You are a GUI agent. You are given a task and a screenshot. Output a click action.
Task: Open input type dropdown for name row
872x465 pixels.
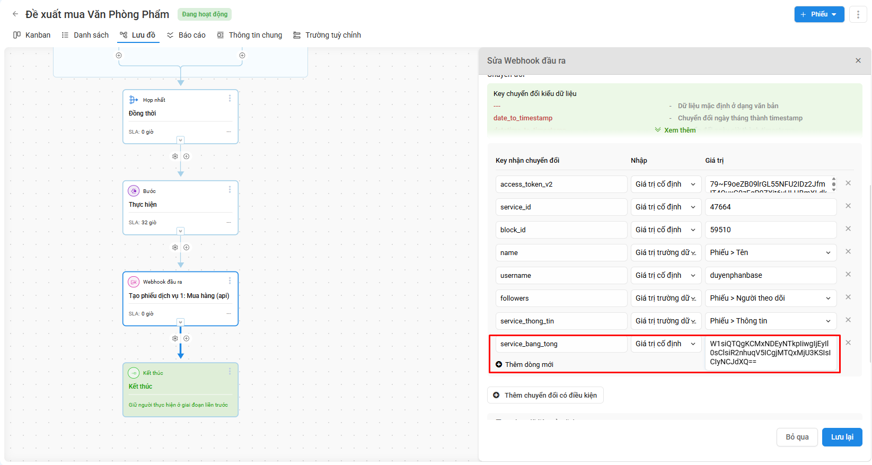[x=666, y=252]
